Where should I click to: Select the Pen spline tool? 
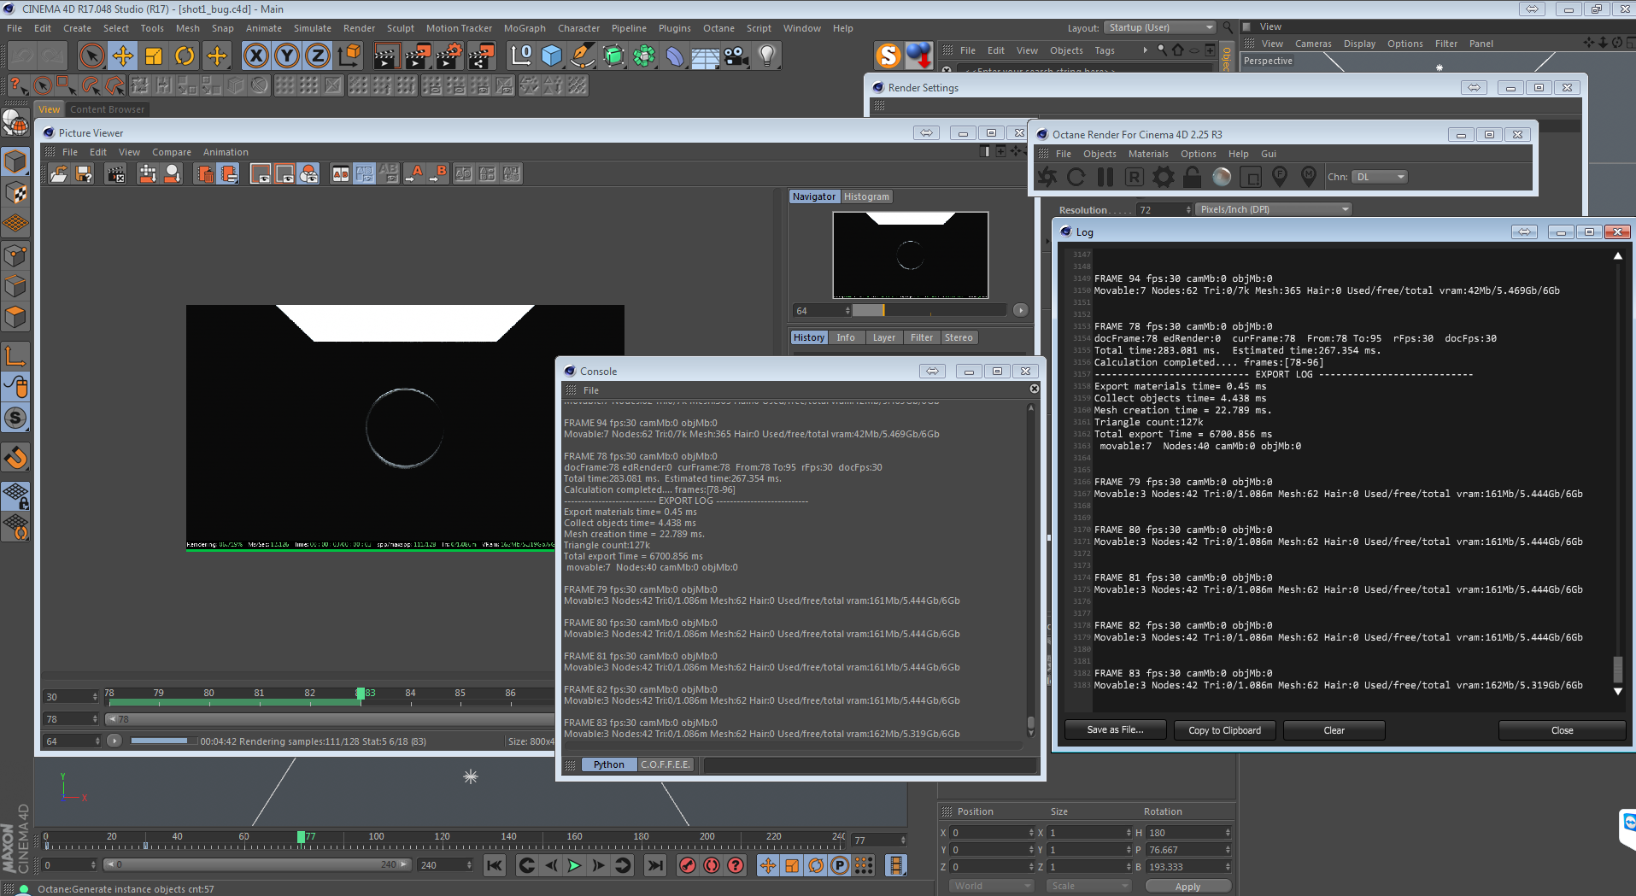(583, 56)
